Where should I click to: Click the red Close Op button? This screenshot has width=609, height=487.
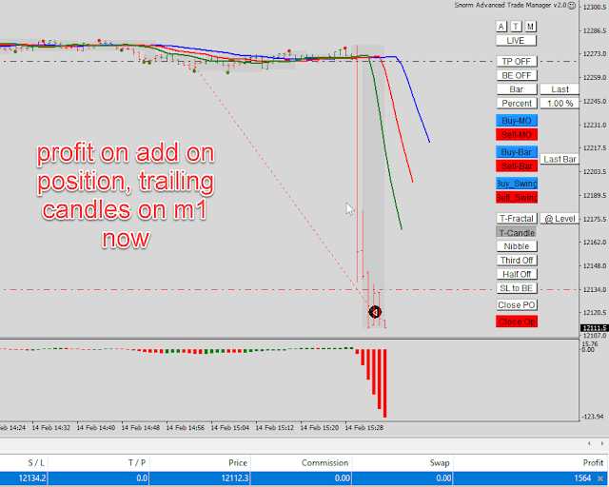tap(517, 321)
